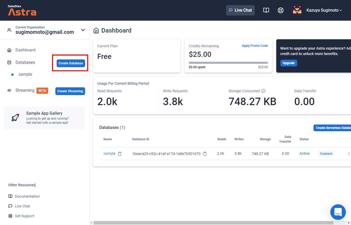Image resolution: width=351 pixels, height=225 pixels.
Task: Open the documentation book icon in header
Action: click(x=266, y=10)
